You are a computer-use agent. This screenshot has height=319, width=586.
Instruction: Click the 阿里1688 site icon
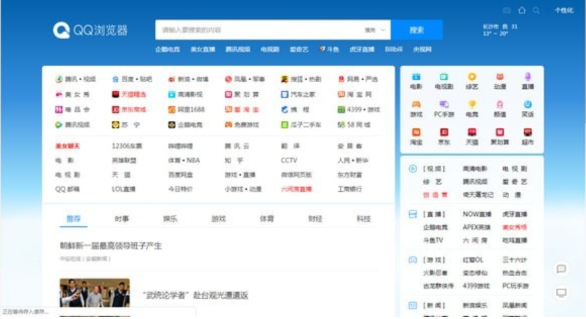pos(172,110)
